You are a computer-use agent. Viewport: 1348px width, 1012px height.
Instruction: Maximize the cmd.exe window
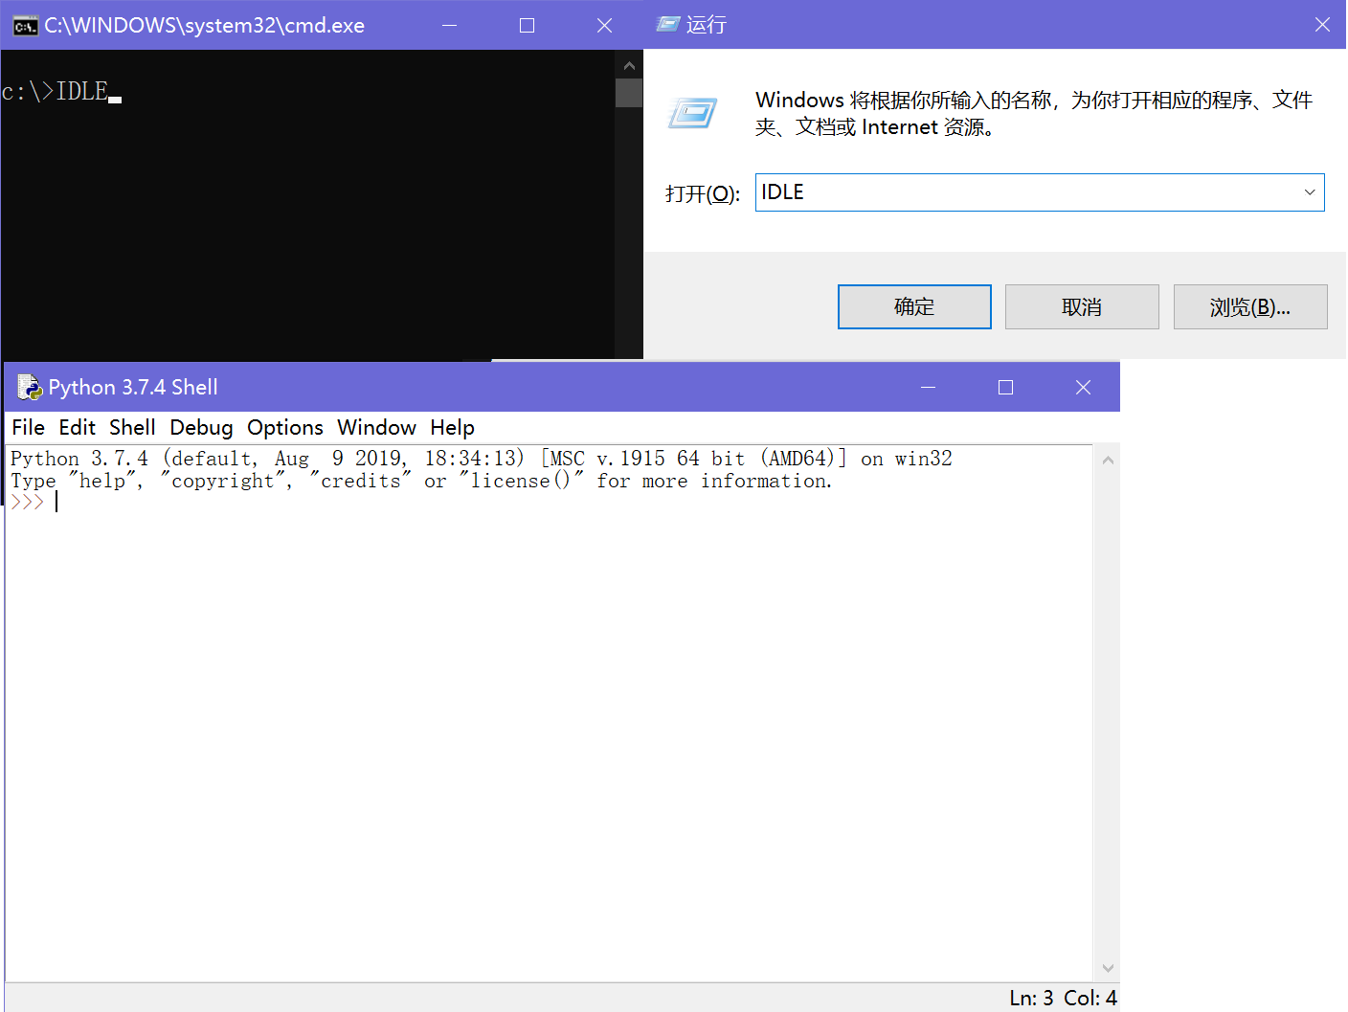[x=527, y=25]
